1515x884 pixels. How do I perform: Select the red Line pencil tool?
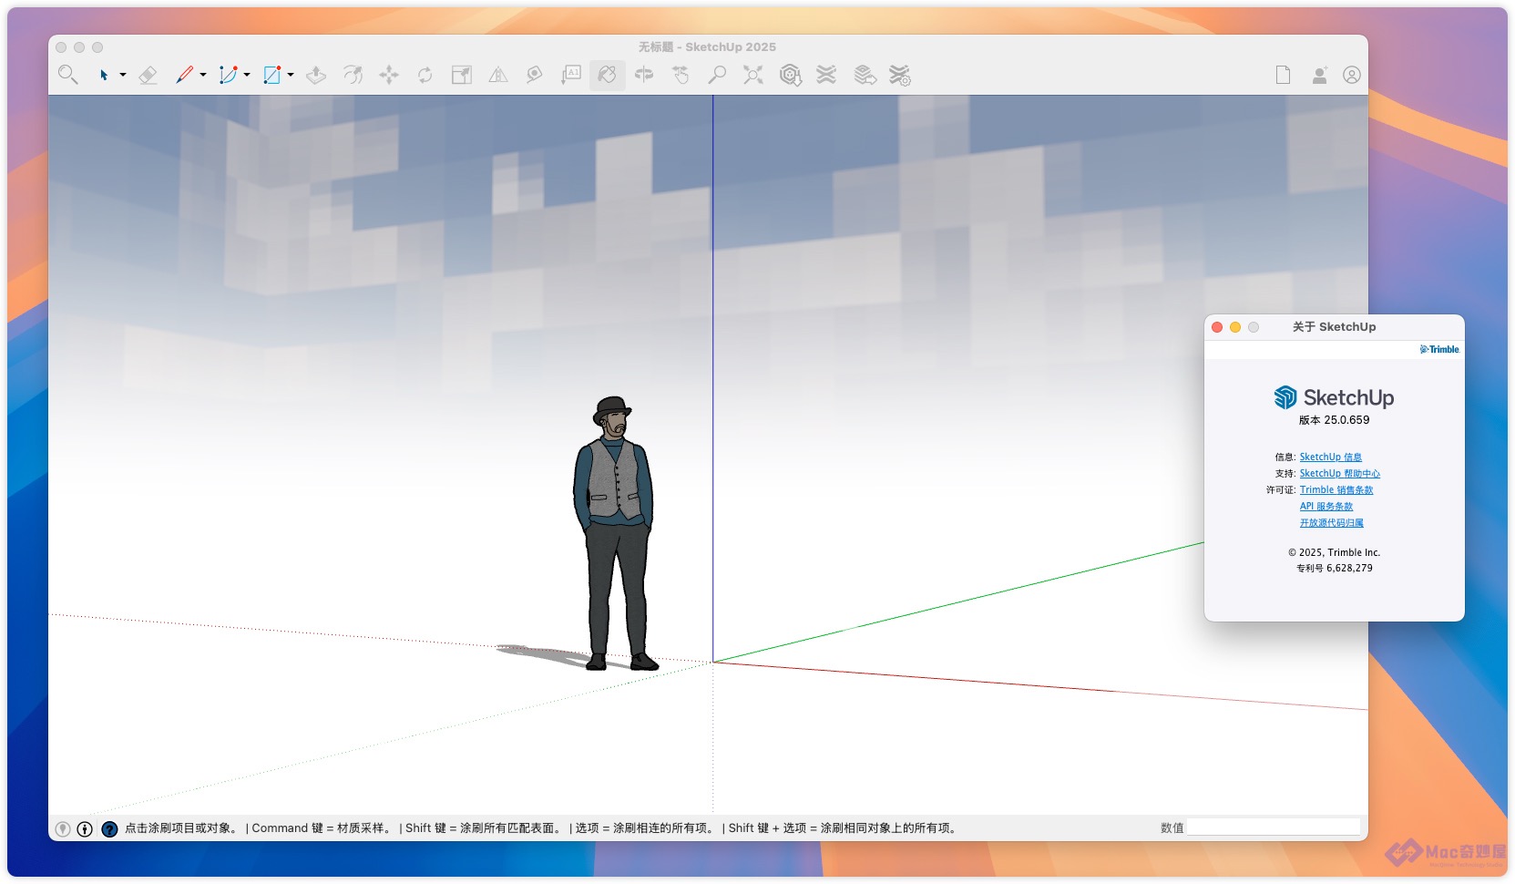(185, 75)
